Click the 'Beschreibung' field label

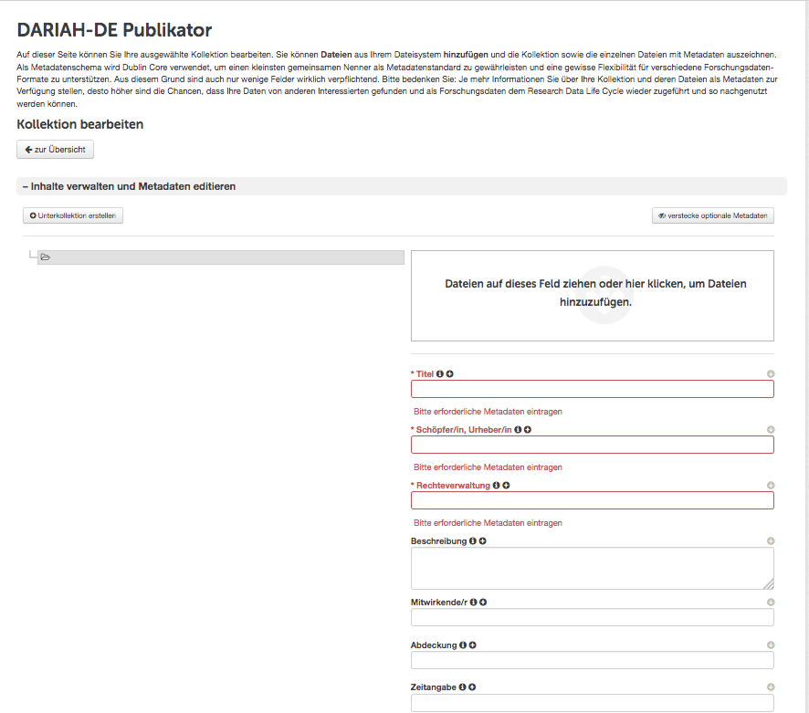tap(438, 541)
